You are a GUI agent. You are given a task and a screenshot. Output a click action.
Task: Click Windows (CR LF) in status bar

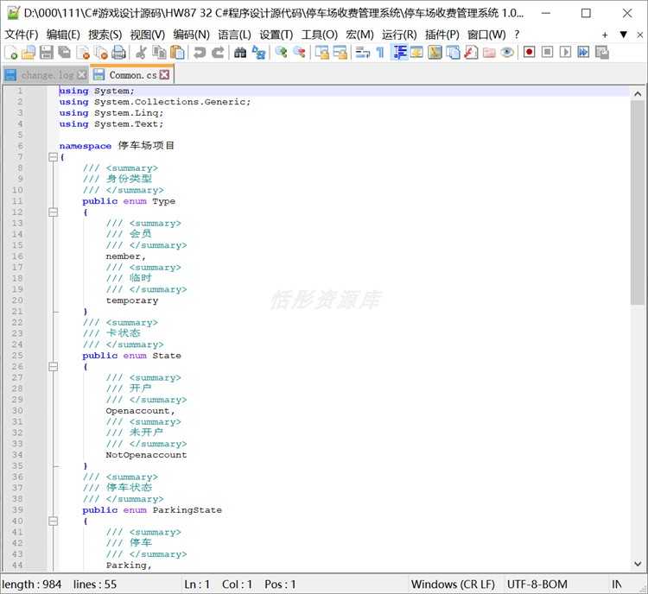453,585
